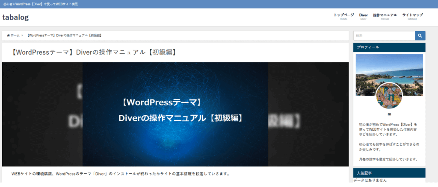Click the breadcrumb chevron separator after ホーム
The width and height of the screenshot is (438, 187).
click(23, 35)
